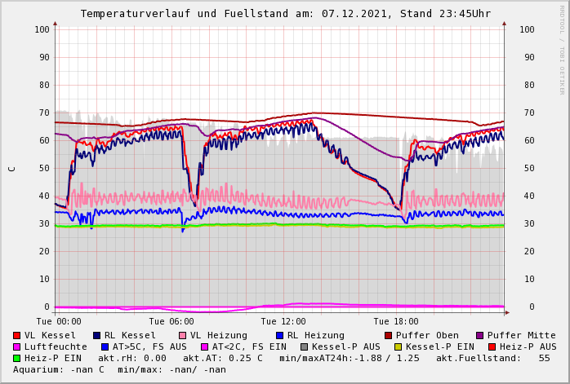Click the red VL Kessel legend swatch

pyautogui.click(x=17, y=336)
